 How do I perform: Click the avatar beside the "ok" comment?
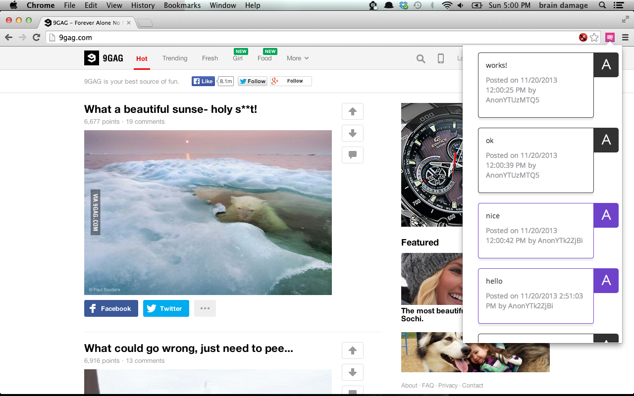606,140
